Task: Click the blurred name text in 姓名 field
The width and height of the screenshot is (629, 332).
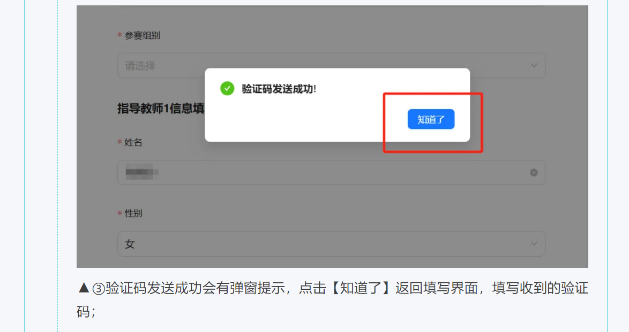Action: click(x=141, y=172)
